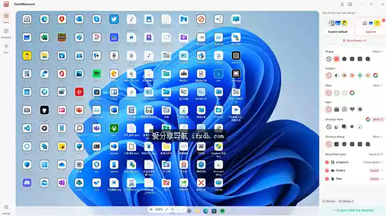
Task: Open the Style library link
Action: (354, 41)
